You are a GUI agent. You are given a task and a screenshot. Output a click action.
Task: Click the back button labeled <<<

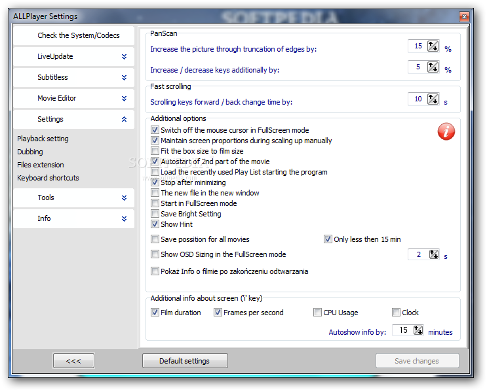tap(73, 361)
